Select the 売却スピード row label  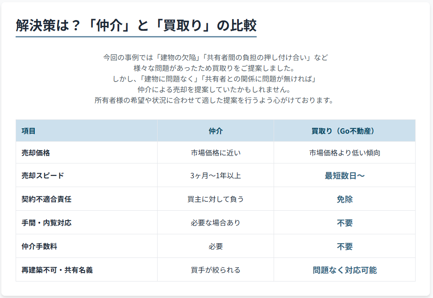tap(42, 176)
